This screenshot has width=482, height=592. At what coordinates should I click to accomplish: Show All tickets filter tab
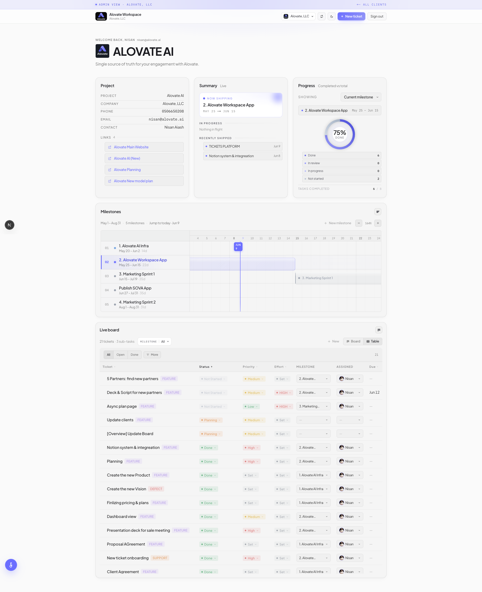108,354
